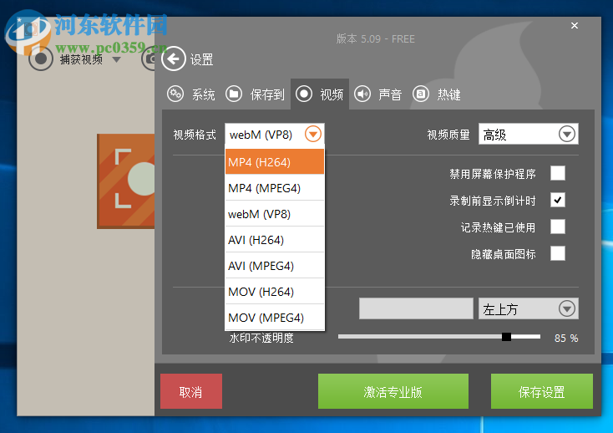The image size is (613, 433).
Task: Enable 记录热键已使用 checkbox
Action: 558,227
